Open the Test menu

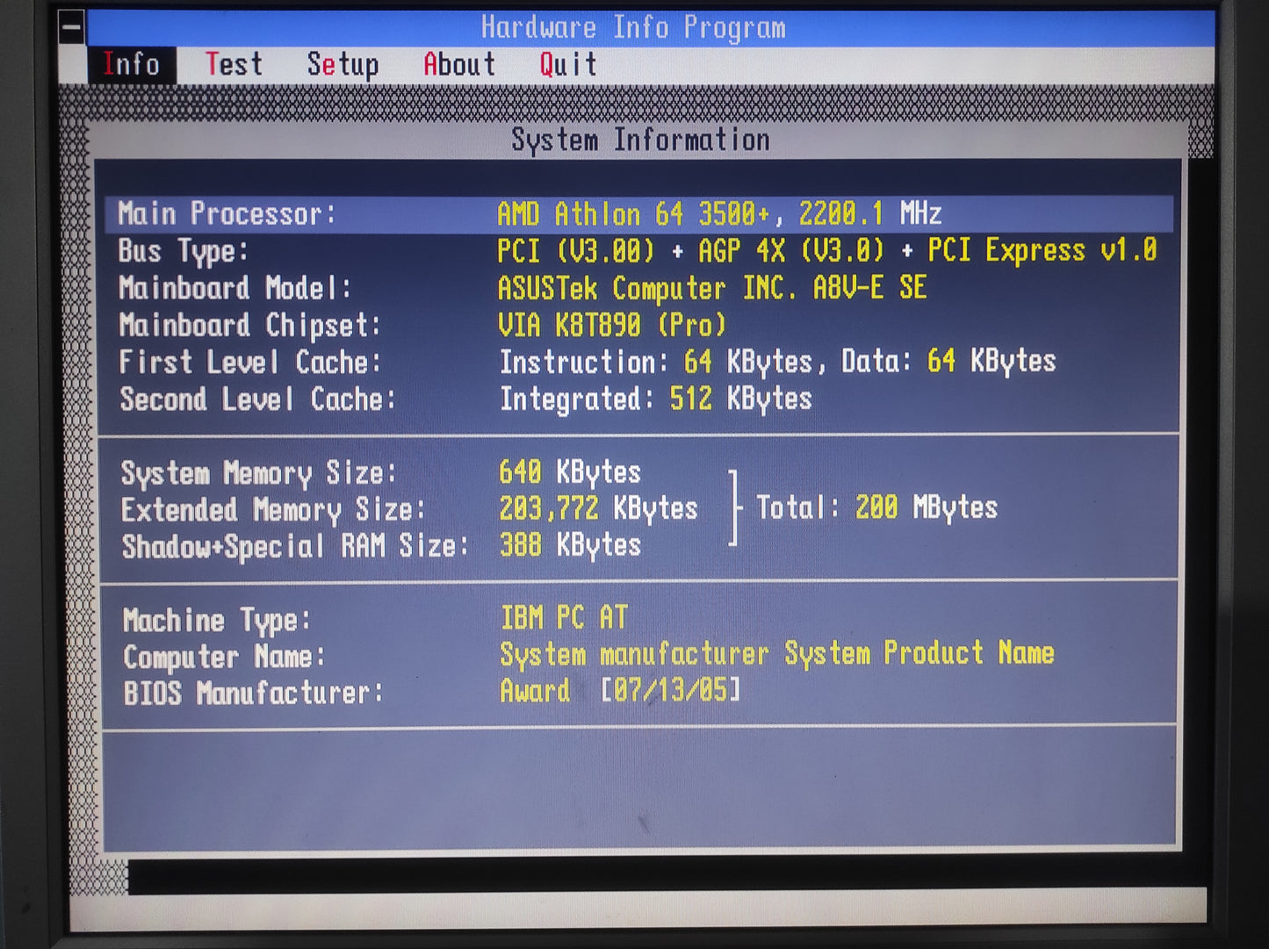click(234, 65)
